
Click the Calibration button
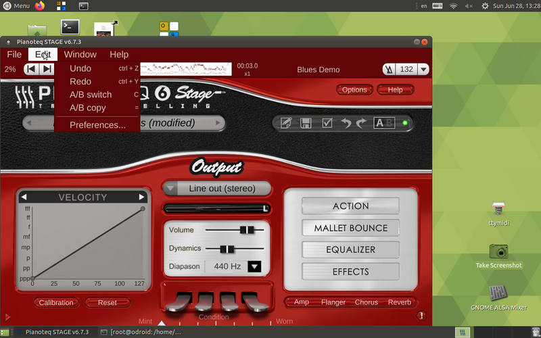tap(56, 302)
